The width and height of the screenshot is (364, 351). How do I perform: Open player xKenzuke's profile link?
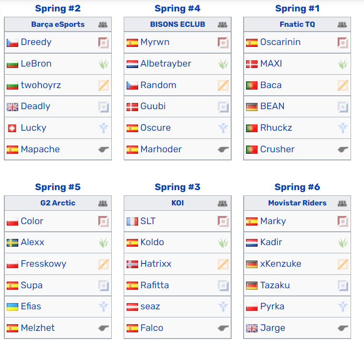(281, 264)
